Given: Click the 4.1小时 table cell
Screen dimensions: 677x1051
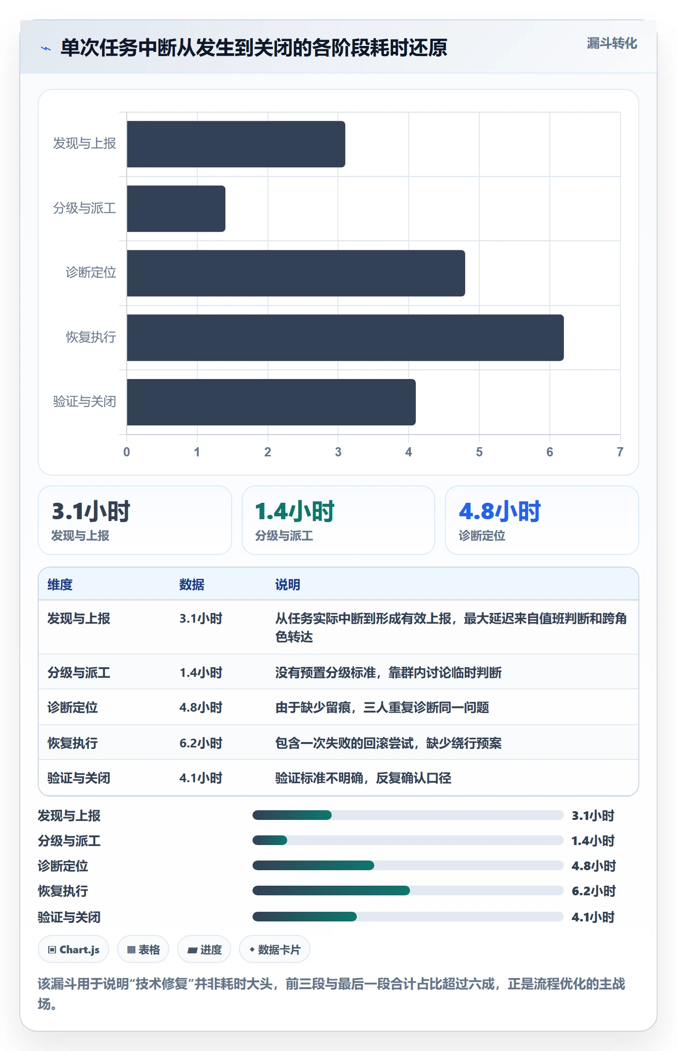Looking at the screenshot, I should 201,778.
